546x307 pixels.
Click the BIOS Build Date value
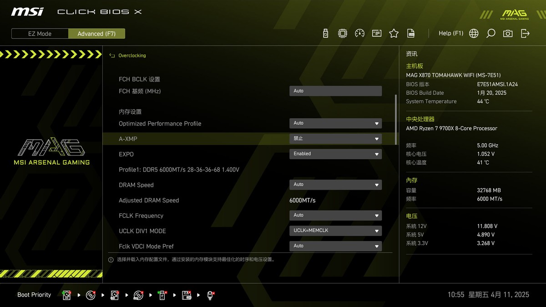click(x=491, y=93)
